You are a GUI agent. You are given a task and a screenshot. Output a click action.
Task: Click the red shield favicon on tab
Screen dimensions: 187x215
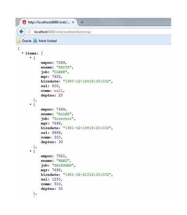coord(24,22)
